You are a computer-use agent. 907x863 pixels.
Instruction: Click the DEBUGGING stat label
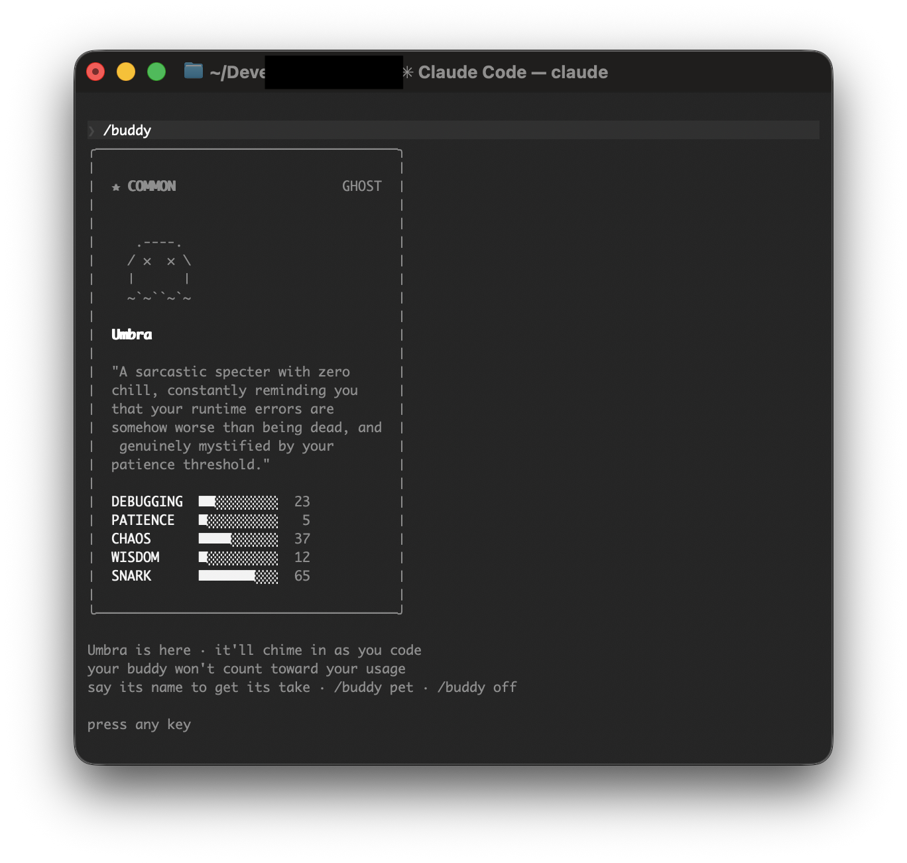(147, 502)
